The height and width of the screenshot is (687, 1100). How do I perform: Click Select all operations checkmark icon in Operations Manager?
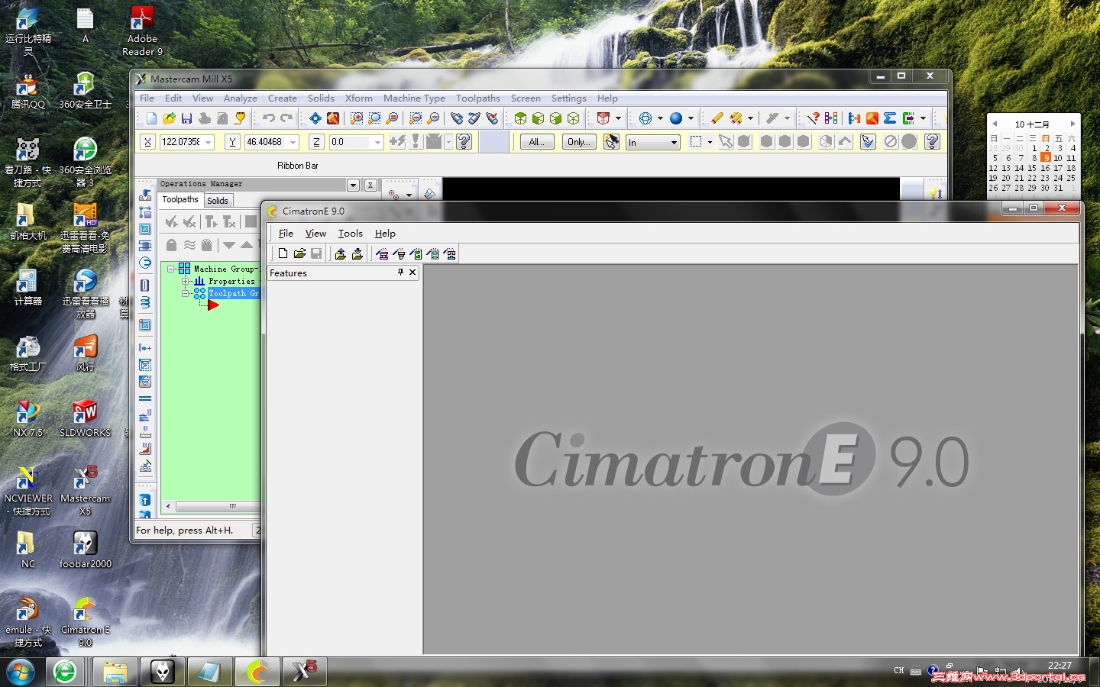coord(172,221)
